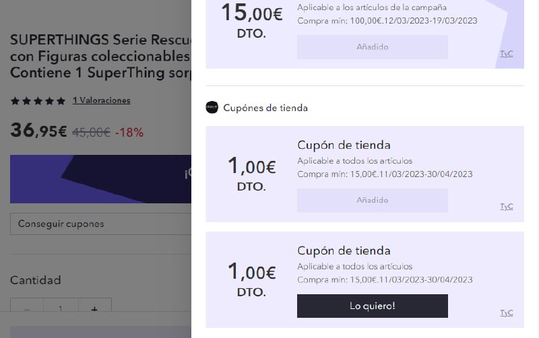Viewport: 539px width, 338px height.
Task: Click the minus quantity stepper button
Action: [27, 306]
